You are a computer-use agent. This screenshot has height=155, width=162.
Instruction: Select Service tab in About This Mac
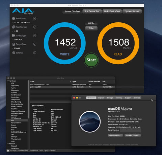coord(137,98)
